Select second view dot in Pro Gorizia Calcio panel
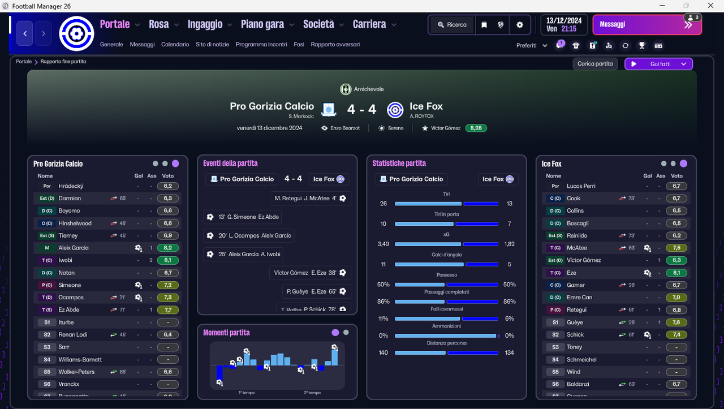Viewport: 724px width, 409px height. tap(165, 163)
